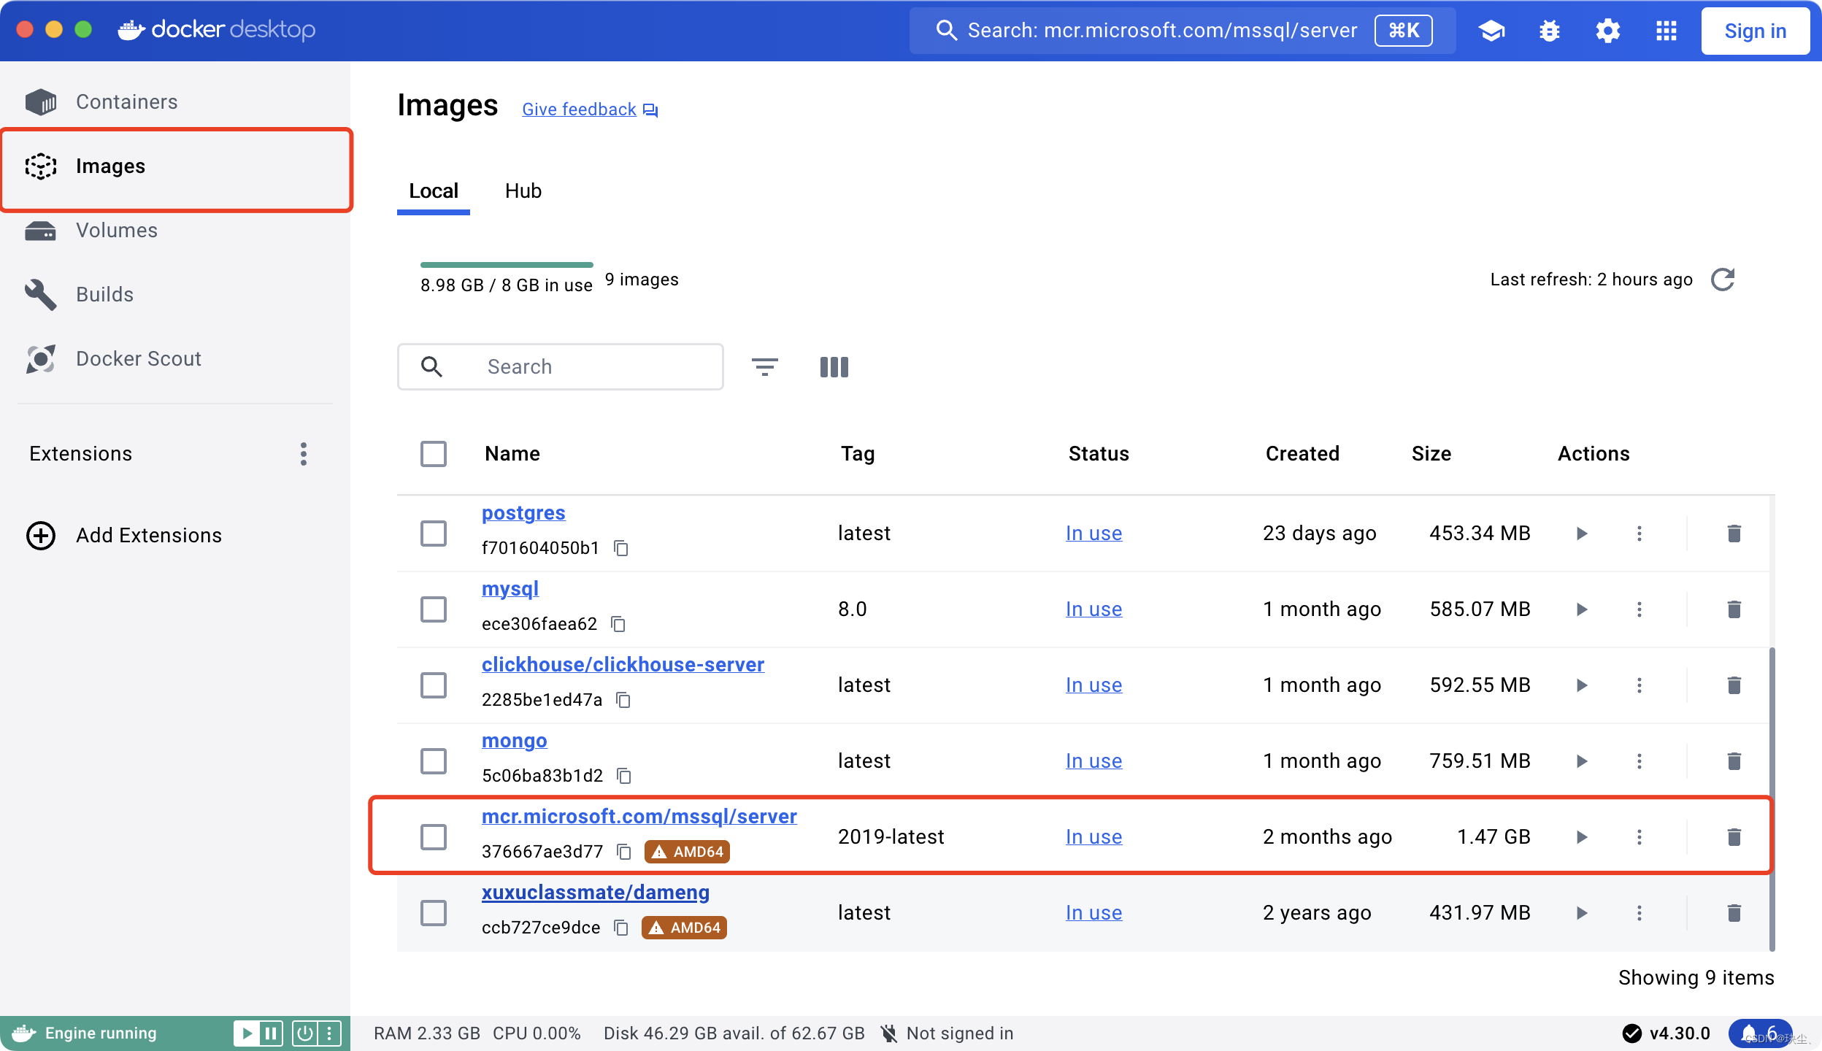Copy postgres image ID f701604050b1
Screen dimensions: 1822x1051
pos(621,548)
